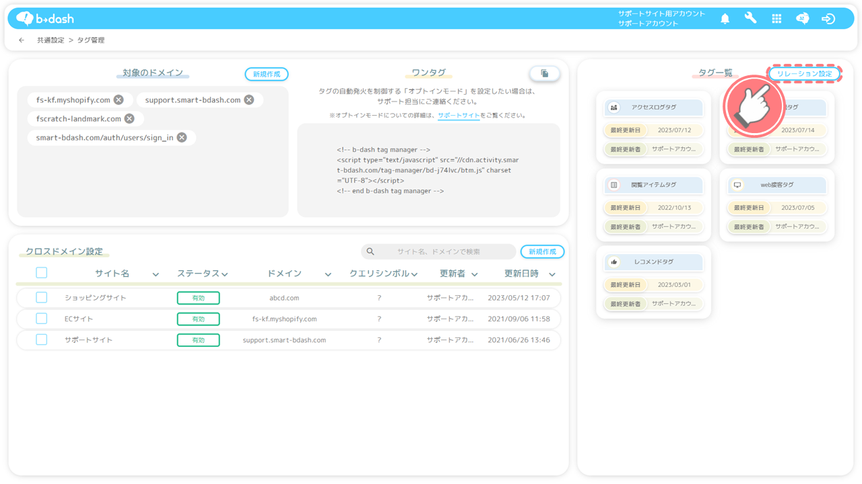Open the apps grid menu
This screenshot has height=484, width=862.
coord(776,19)
